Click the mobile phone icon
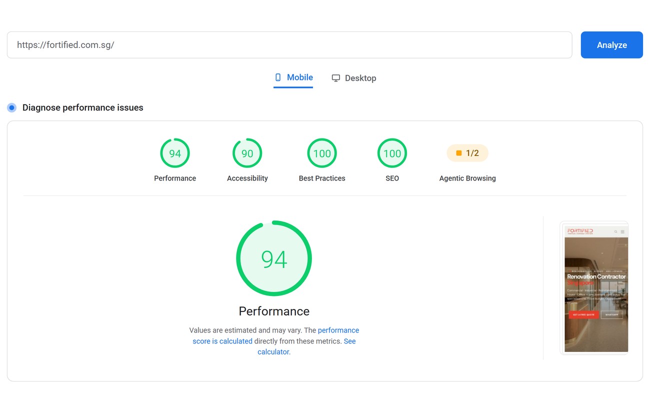The width and height of the screenshot is (650, 413). (278, 77)
